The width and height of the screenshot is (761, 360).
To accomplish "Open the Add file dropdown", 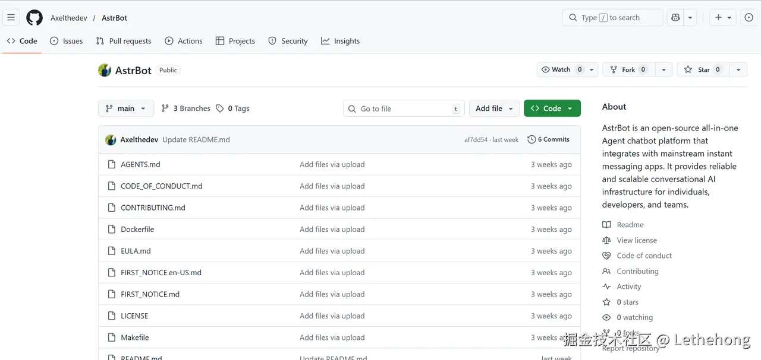I will 494,109.
